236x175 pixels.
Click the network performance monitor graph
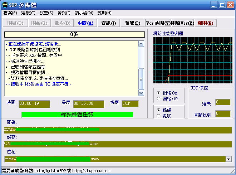[193, 60]
